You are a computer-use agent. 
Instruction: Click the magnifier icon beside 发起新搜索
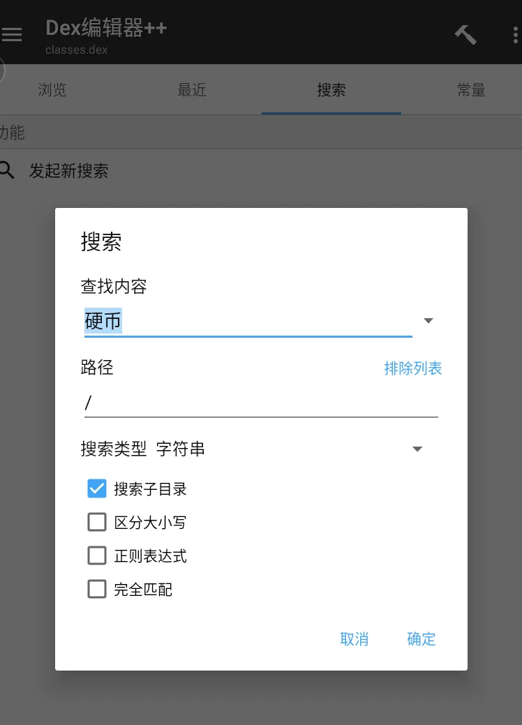click(x=8, y=170)
